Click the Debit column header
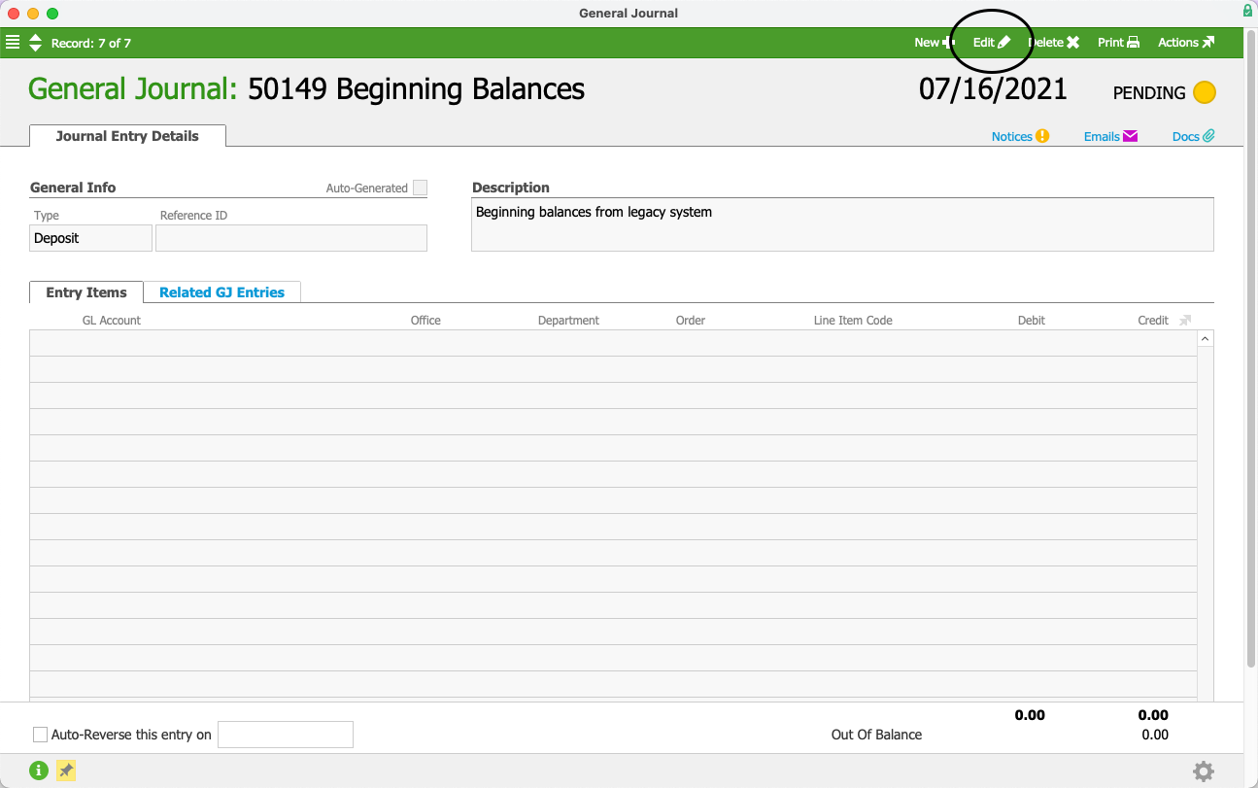1258x788 pixels. [x=1032, y=321]
